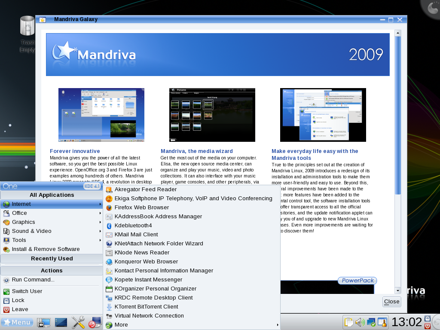The image size is (440, 330).
Task: Choose Leave in the Actions list
Action: tap(52, 309)
